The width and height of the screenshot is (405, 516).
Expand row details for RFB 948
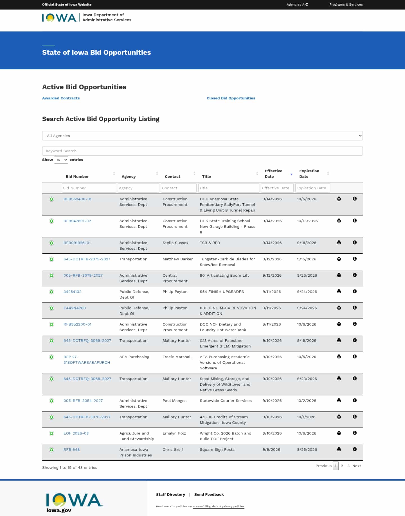[x=51, y=450]
